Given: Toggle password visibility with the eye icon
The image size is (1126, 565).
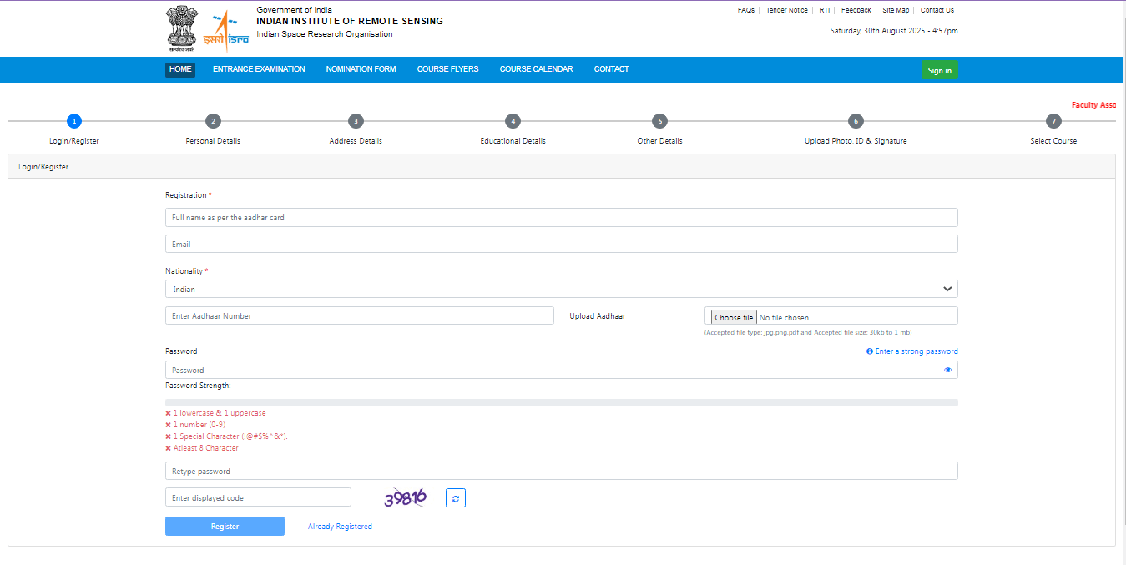Looking at the screenshot, I should (x=947, y=369).
